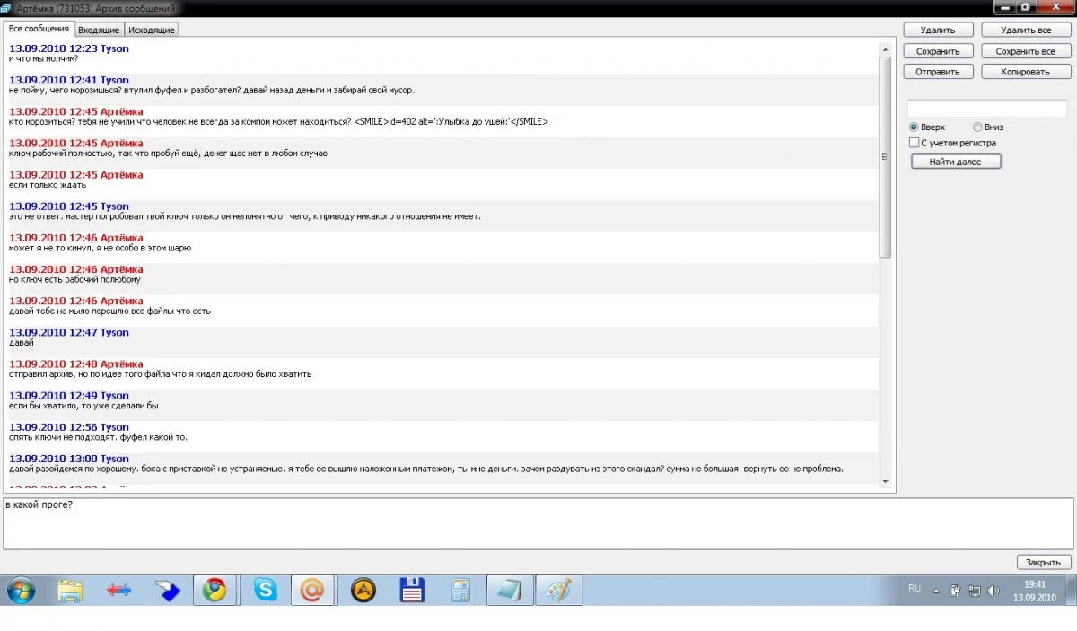
Task: Click the "Найти далее" button
Action: point(956,162)
